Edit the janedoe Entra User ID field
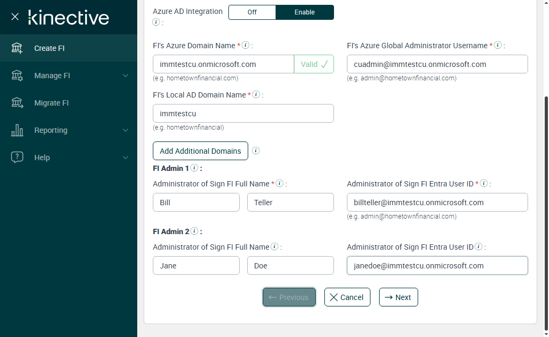 (437, 266)
